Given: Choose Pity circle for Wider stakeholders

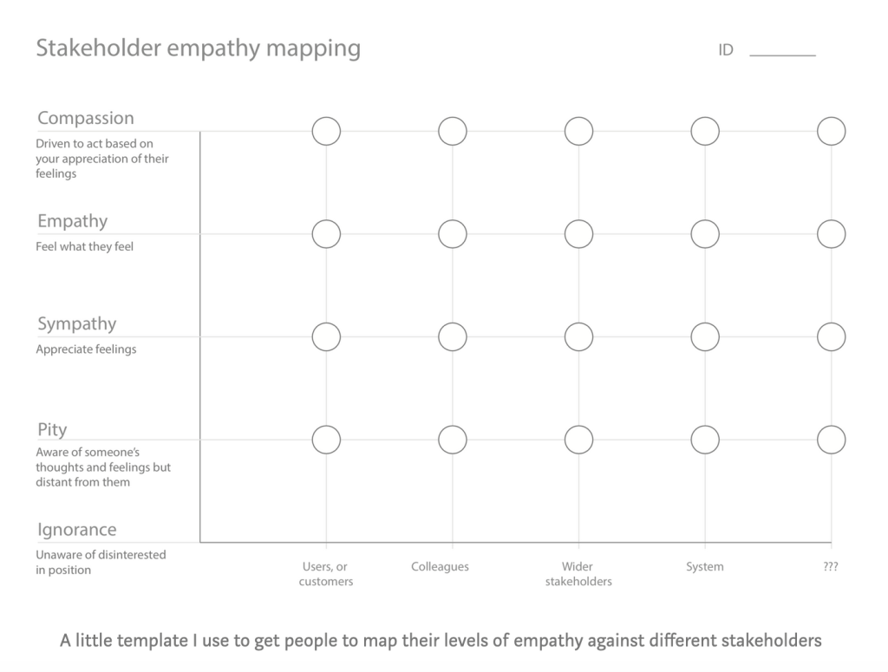Looking at the screenshot, I should (578, 440).
